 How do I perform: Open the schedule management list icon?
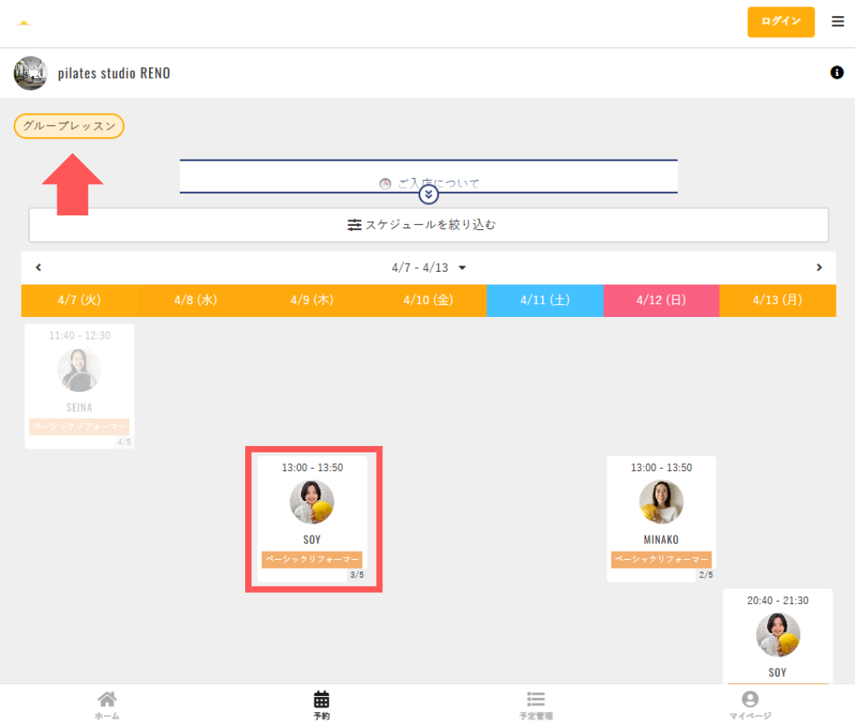point(536,703)
